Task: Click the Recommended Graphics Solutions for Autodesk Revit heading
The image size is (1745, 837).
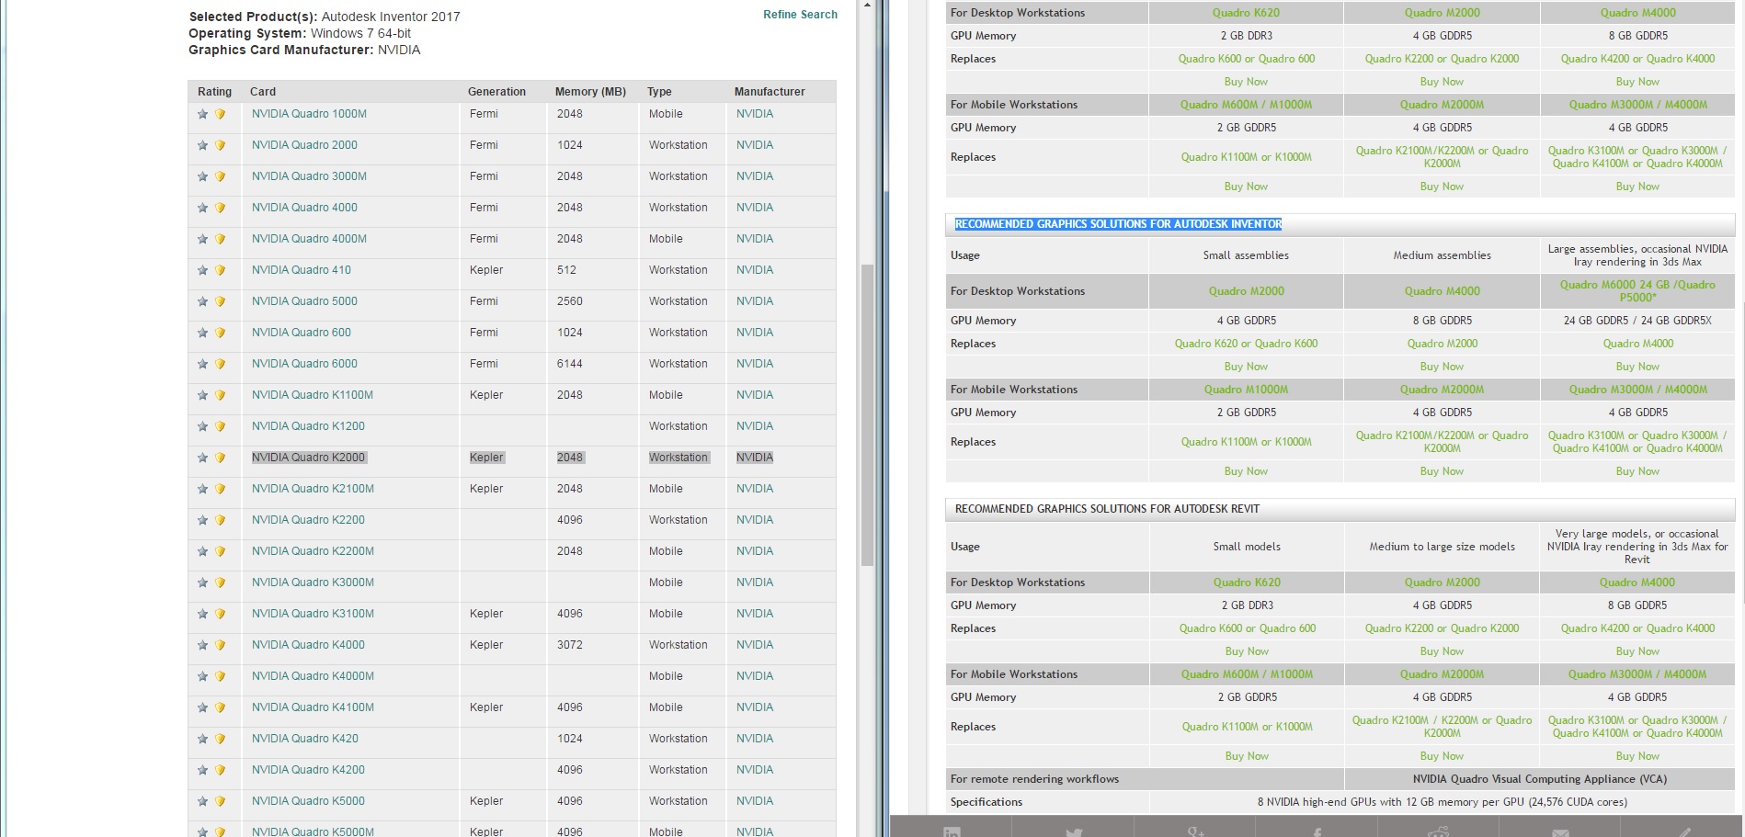Action: (1107, 509)
